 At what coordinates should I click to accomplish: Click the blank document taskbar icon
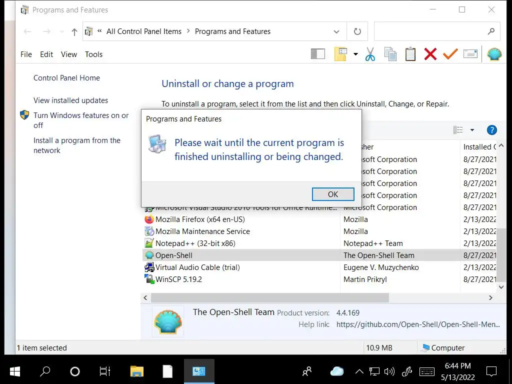[167, 371]
